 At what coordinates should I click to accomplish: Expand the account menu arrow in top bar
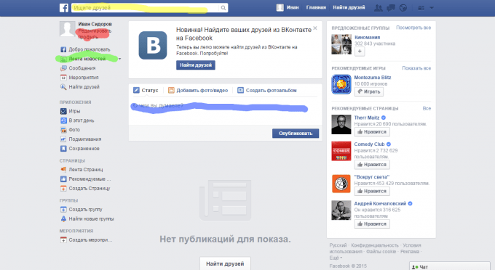click(432, 8)
